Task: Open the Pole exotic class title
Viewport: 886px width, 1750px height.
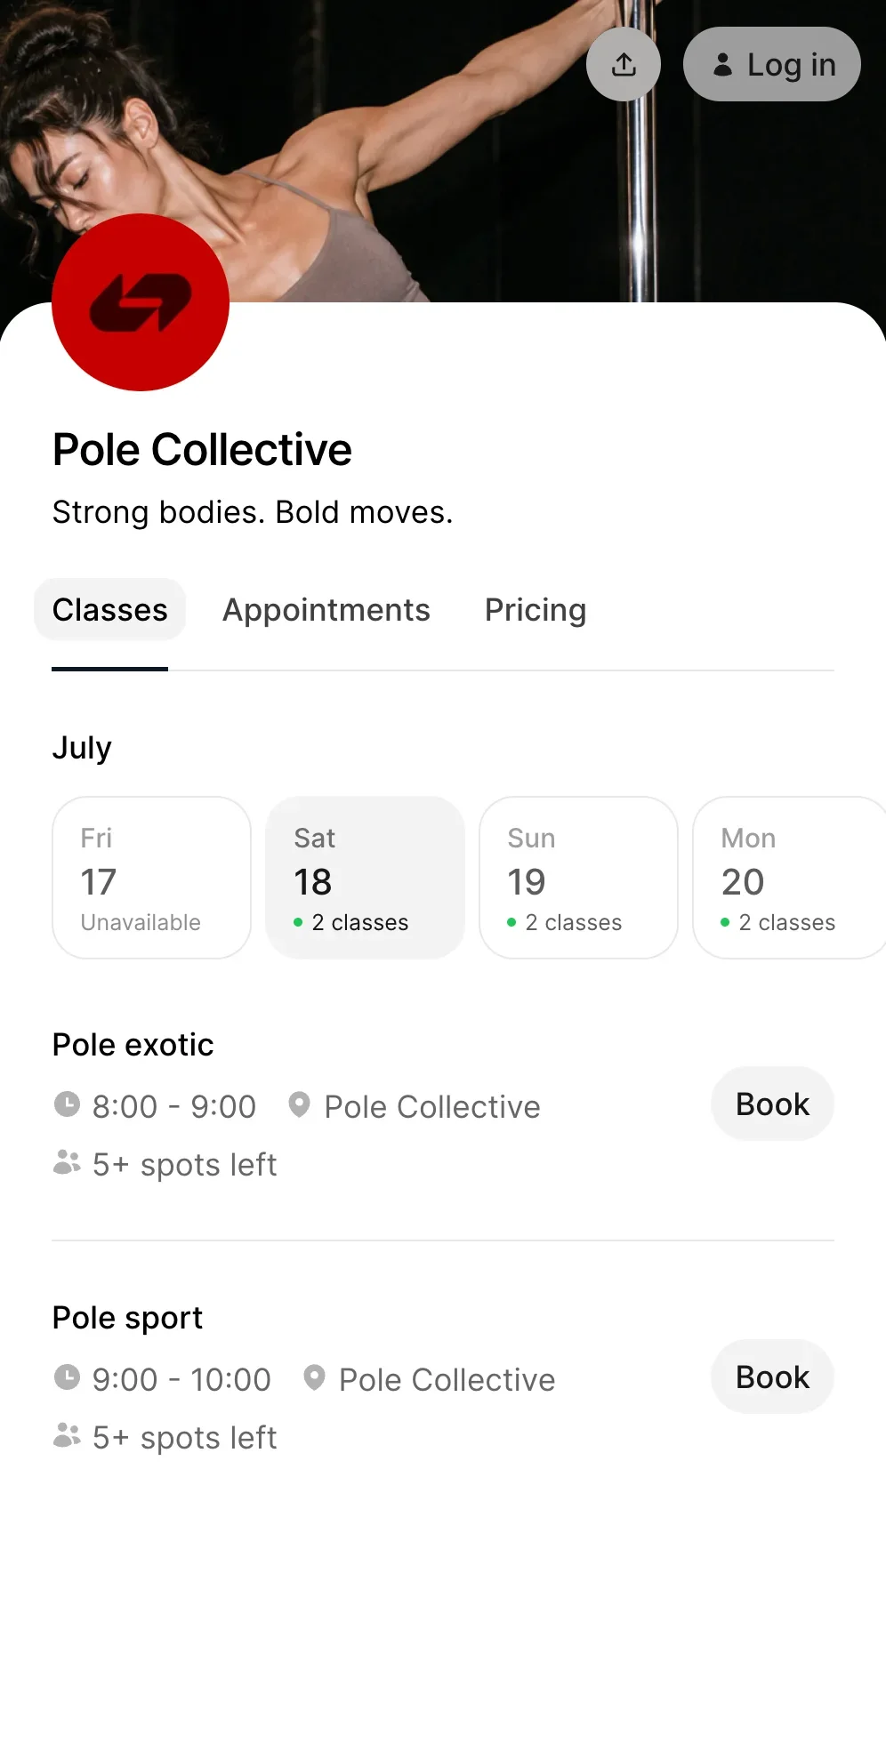Action: pyautogui.click(x=133, y=1045)
